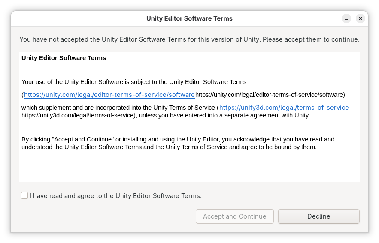379x243 pixels.
Task: Click "unless you have entered into a separate agreement"
Action: [224, 116]
